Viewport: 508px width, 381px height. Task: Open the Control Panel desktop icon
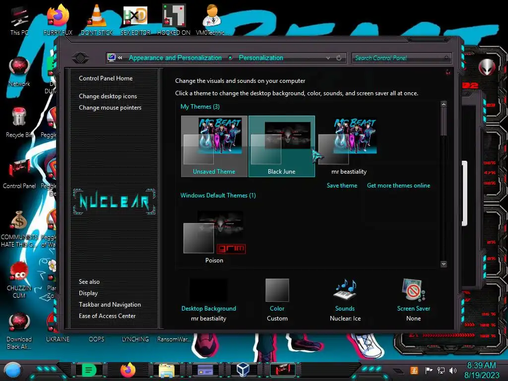(19, 174)
